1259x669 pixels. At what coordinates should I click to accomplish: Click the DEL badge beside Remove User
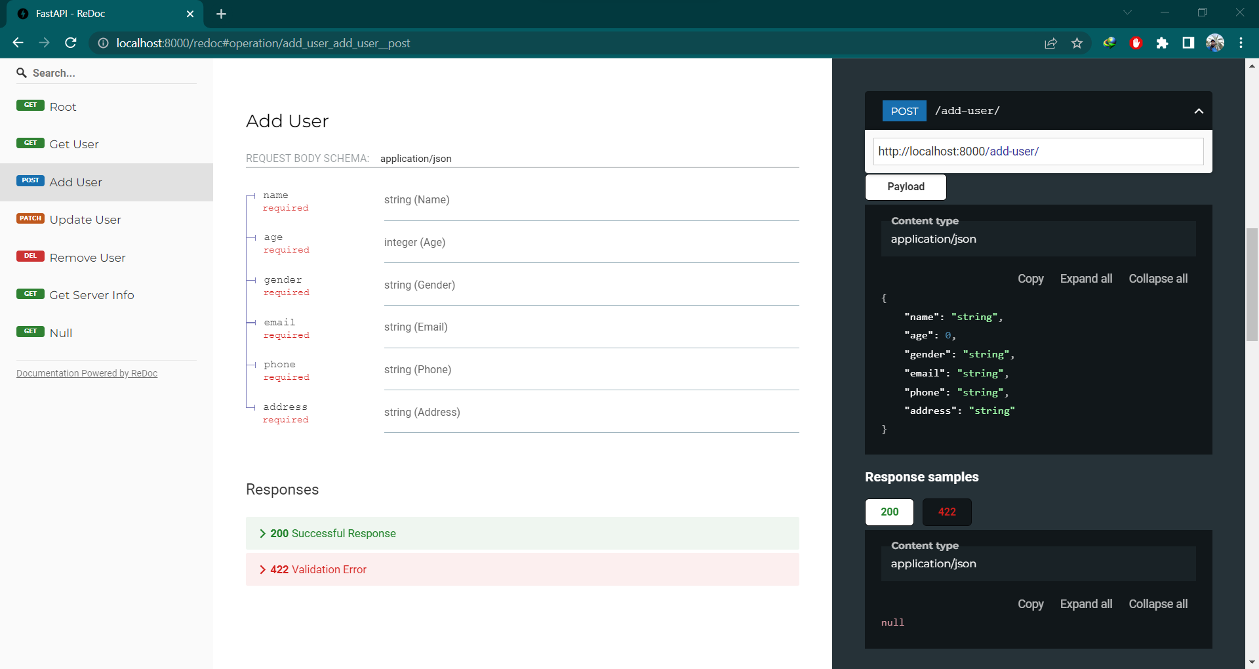[30, 256]
